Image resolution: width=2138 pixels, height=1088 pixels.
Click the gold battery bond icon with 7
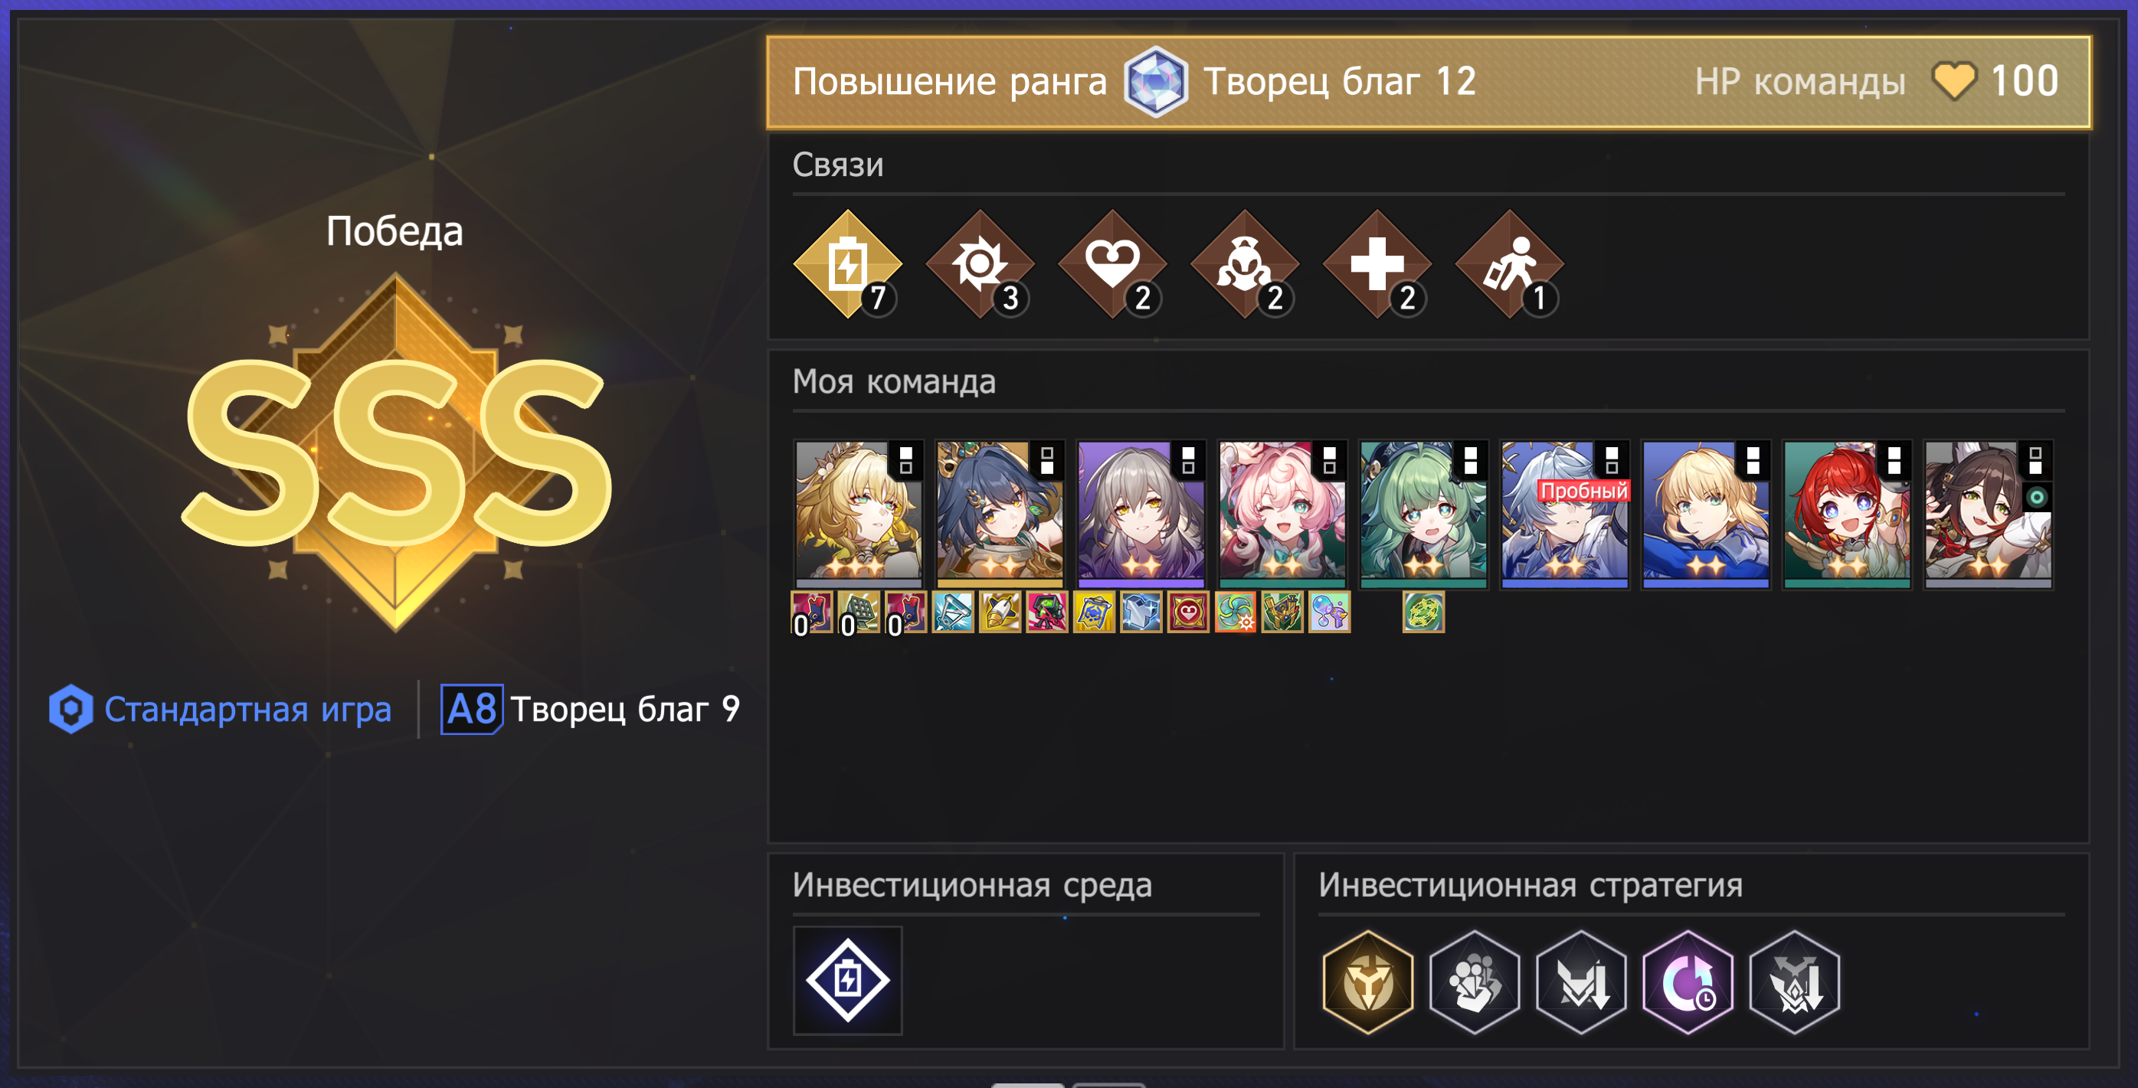tap(847, 265)
